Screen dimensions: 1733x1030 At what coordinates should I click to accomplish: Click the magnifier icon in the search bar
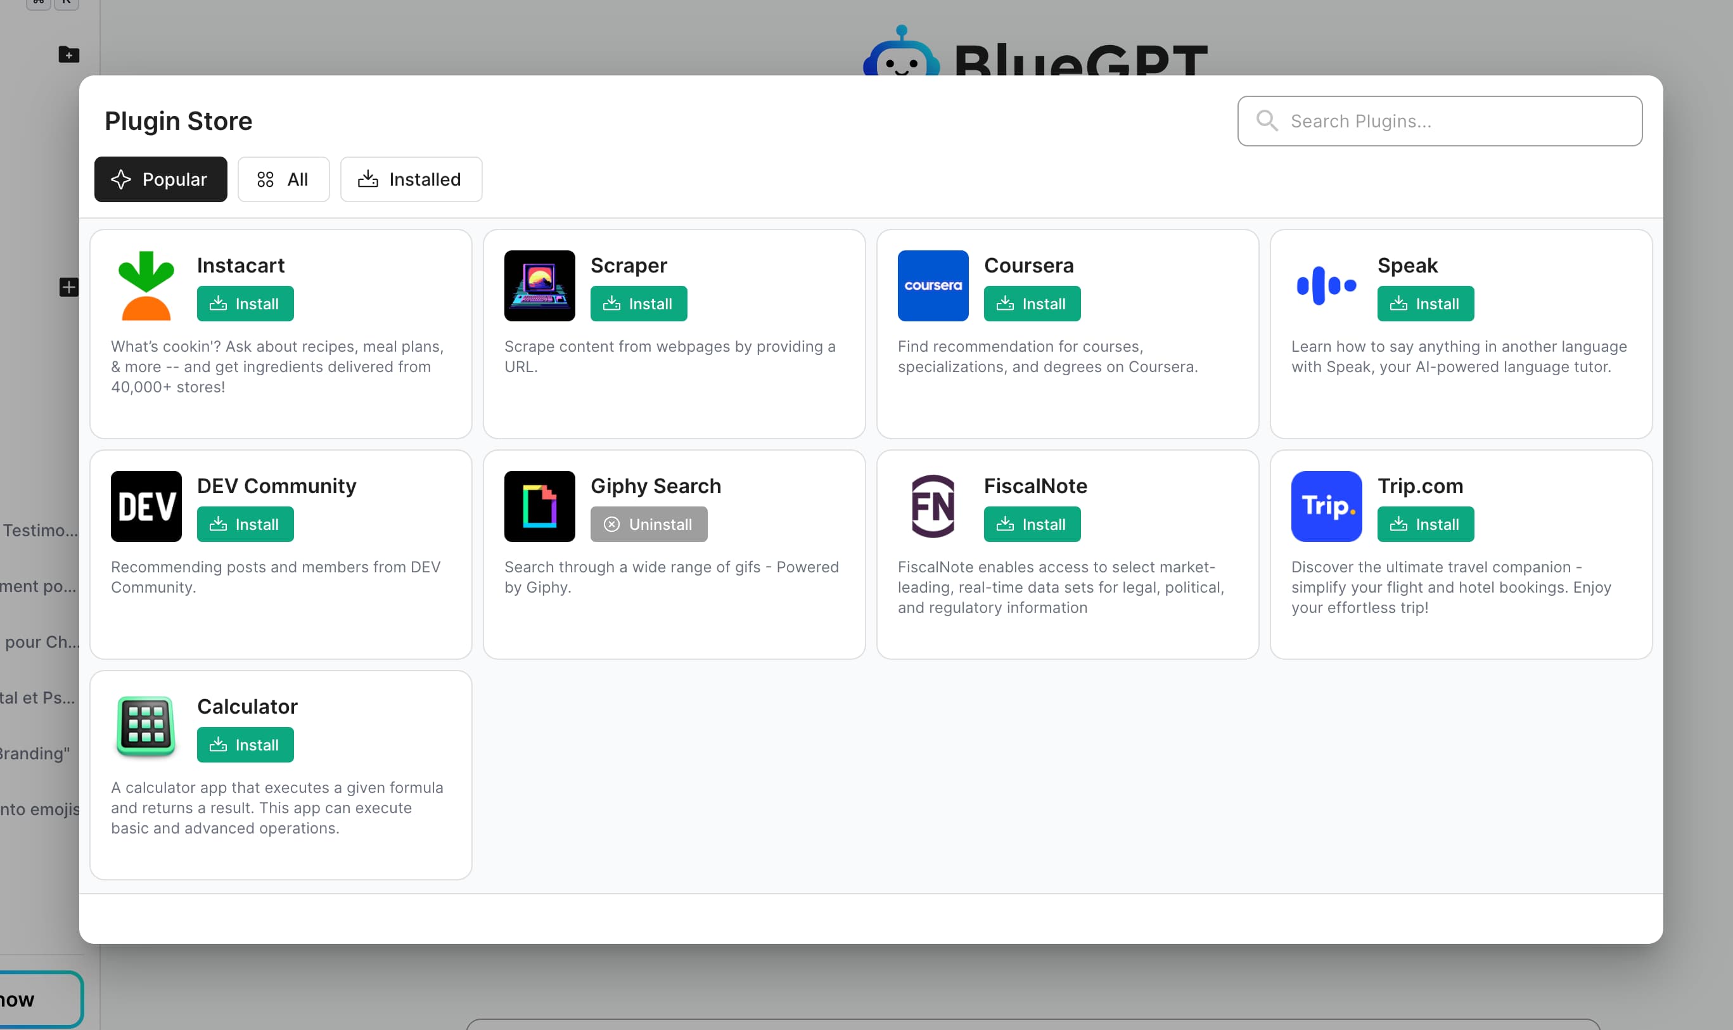[x=1267, y=121]
